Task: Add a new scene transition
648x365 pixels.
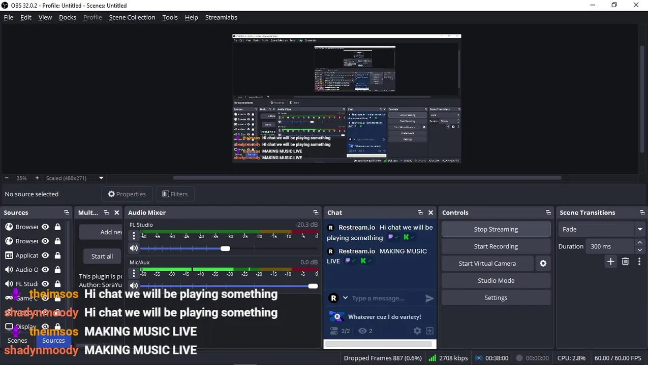Action: (x=611, y=262)
